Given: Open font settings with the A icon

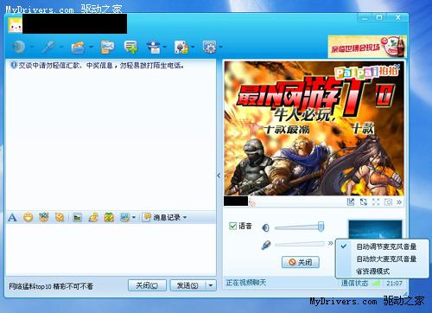Looking at the screenshot, I should 12,217.
